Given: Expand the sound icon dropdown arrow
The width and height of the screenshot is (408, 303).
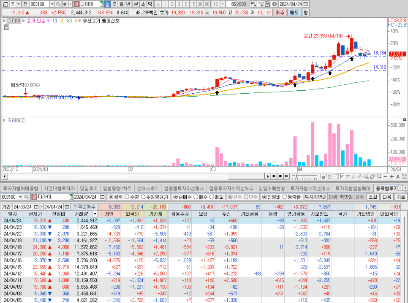Looking at the screenshot, I should click(70, 4).
